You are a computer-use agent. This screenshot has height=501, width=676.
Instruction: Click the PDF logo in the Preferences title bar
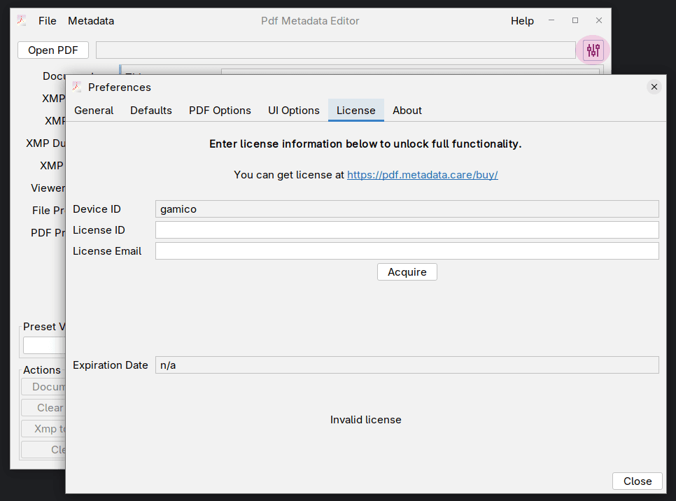(x=77, y=87)
